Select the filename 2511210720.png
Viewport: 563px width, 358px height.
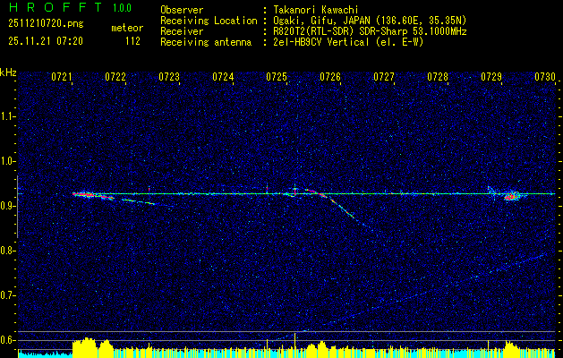click(46, 24)
